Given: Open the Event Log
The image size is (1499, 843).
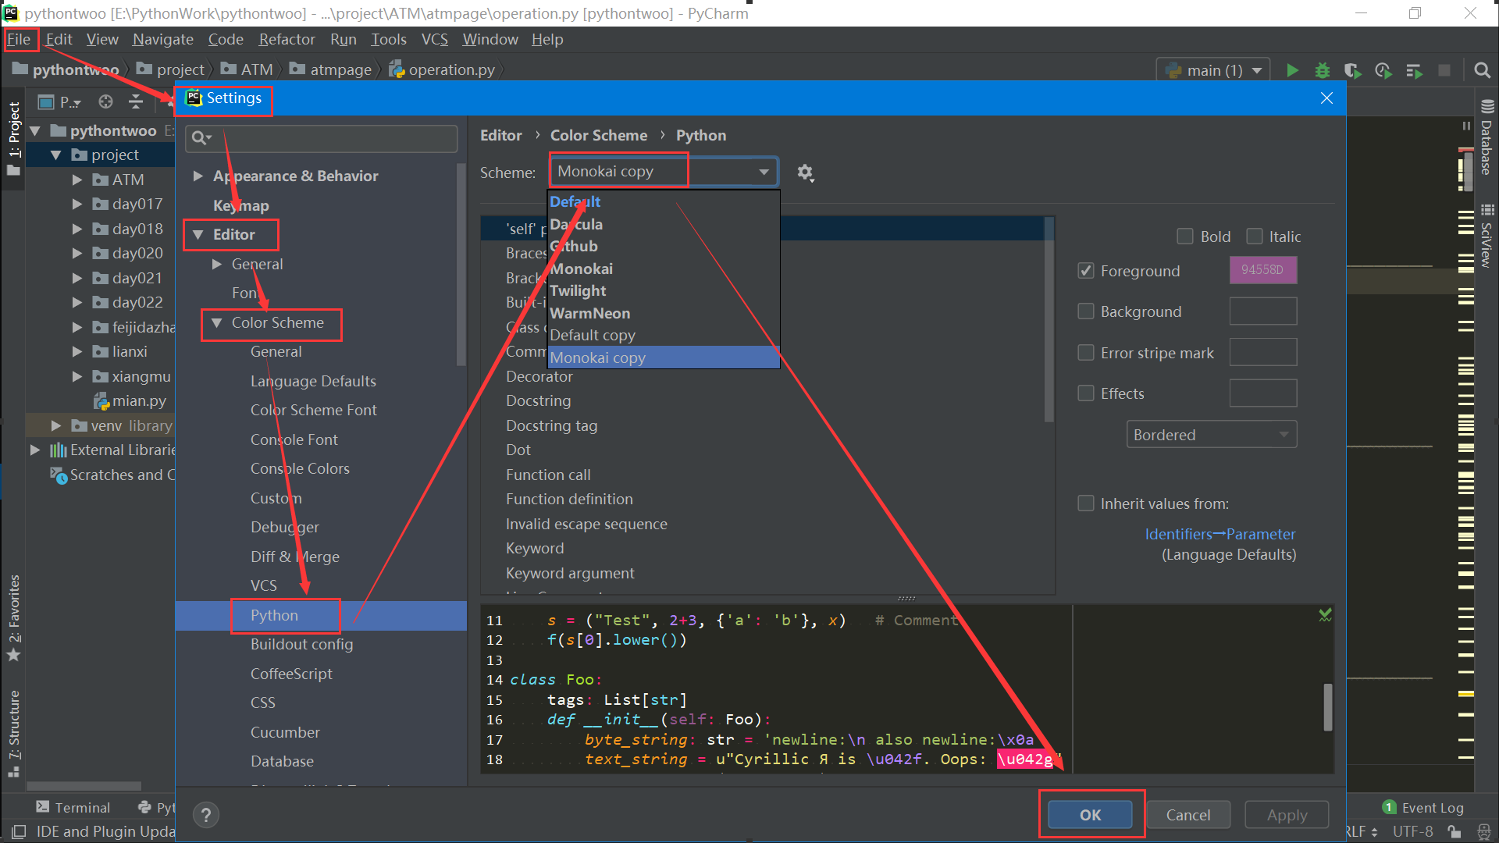Looking at the screenshot, I should pos(1422,807).
